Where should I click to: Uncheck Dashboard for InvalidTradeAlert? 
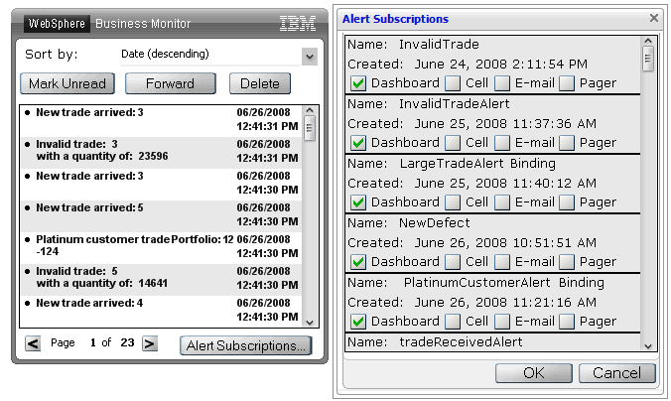[x=358, y=143]
